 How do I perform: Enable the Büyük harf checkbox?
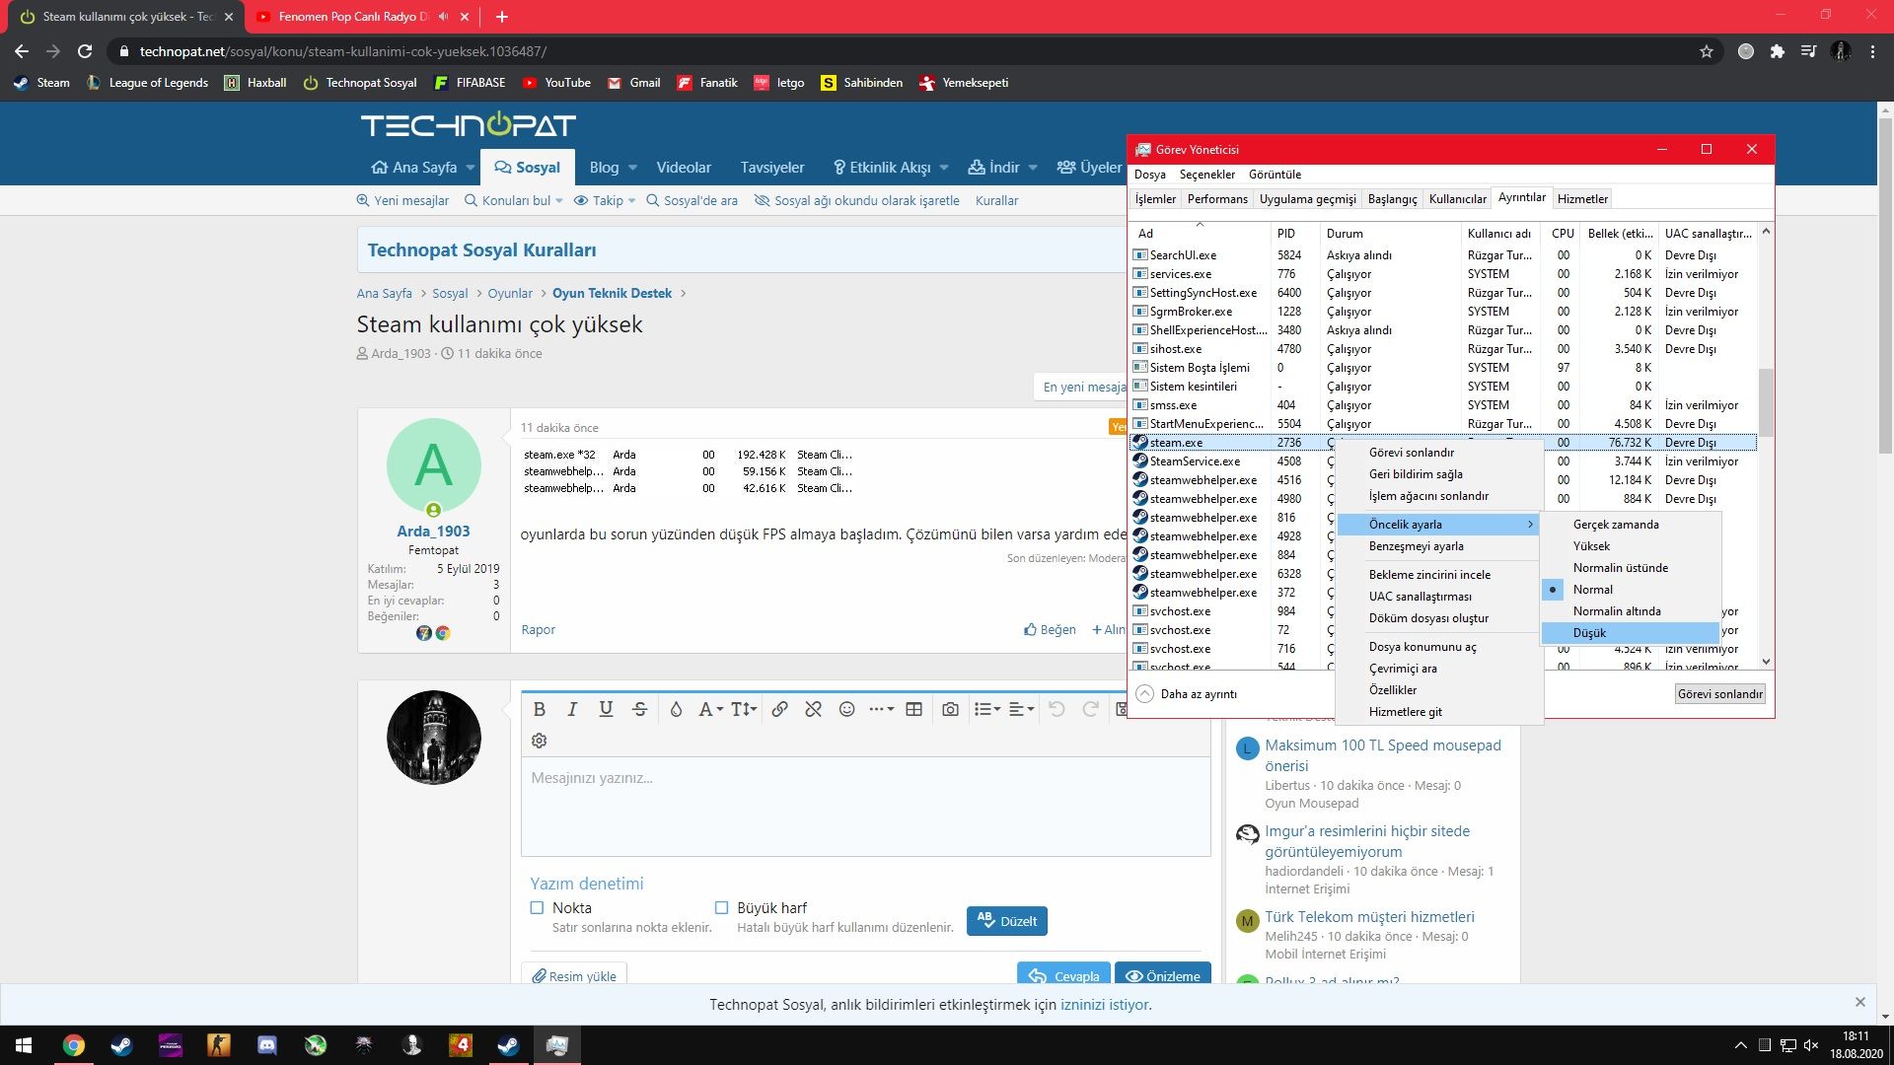pyautogui.click(x=722, y=907)
